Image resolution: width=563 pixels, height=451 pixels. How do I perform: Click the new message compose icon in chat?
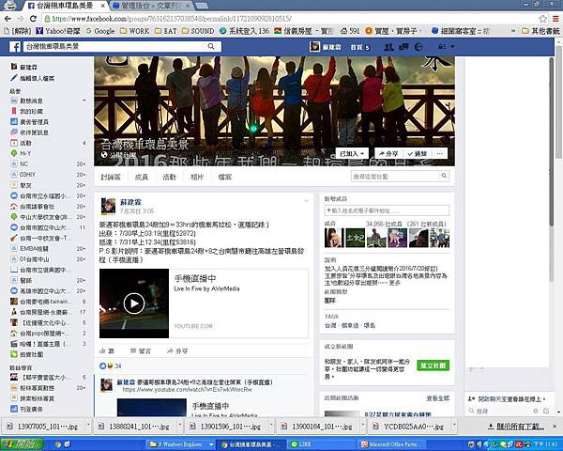pyautogui.click(x=546, y=411)
